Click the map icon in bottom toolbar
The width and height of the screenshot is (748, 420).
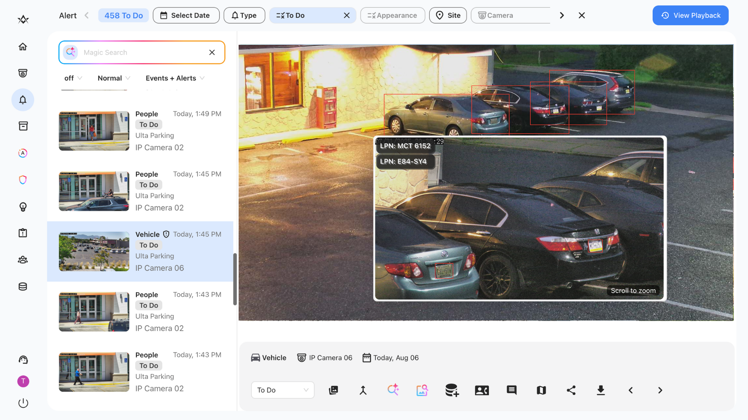[x=541, y=390]
